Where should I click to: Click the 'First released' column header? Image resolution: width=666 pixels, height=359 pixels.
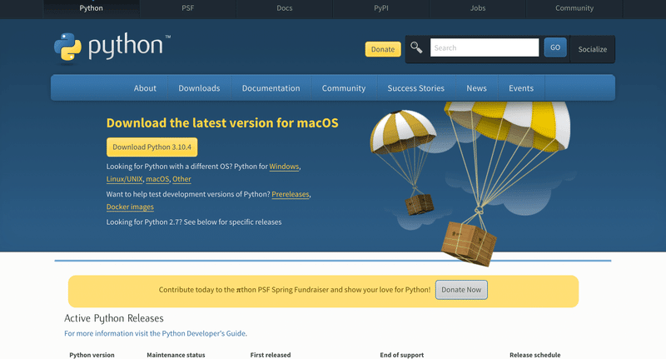point(271,355)
